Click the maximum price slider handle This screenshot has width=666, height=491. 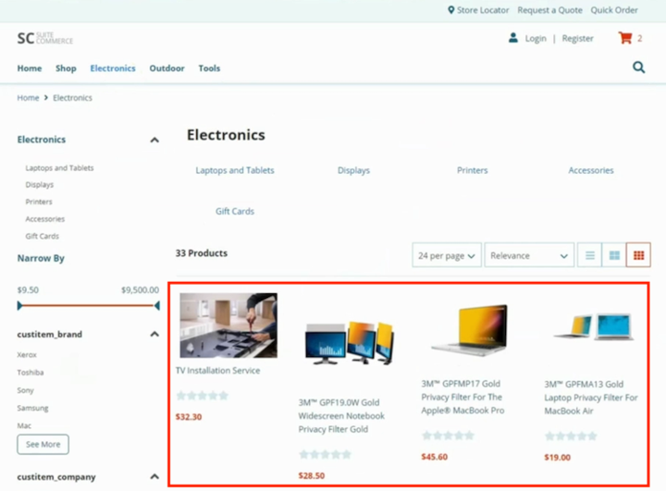tap(157, 305)
